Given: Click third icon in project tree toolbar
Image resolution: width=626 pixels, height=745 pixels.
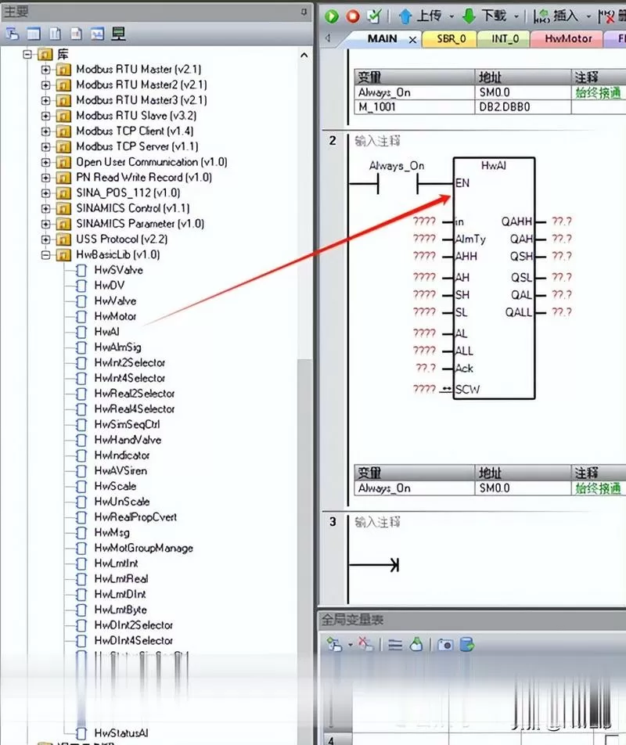Looking at the screenshot, I should (x=55, y=34).
